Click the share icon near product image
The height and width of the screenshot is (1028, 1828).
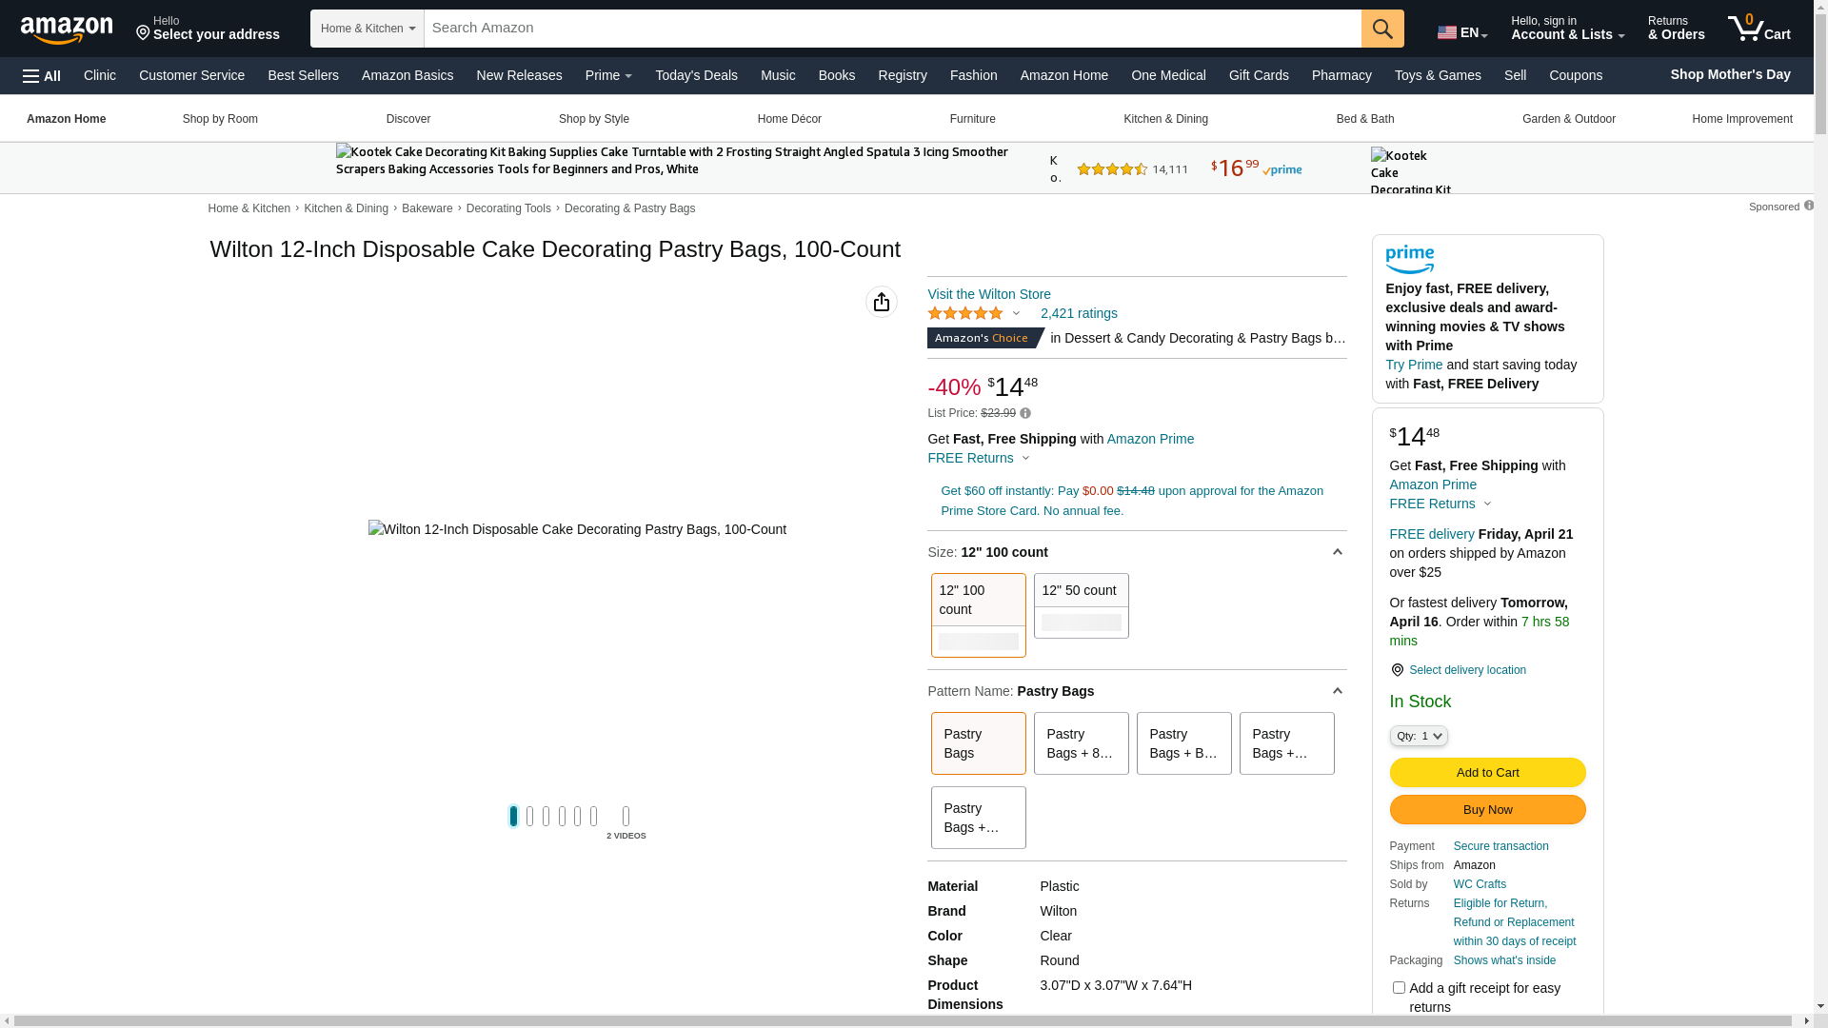pos(881,302)
